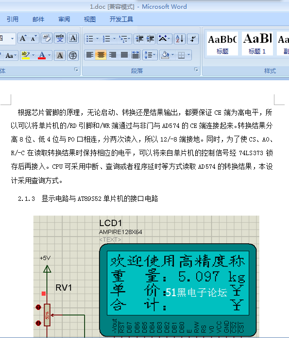Expand the font size dropdown arrow
This screenshot has height=338, width=289.
click(x=12, y=38)
